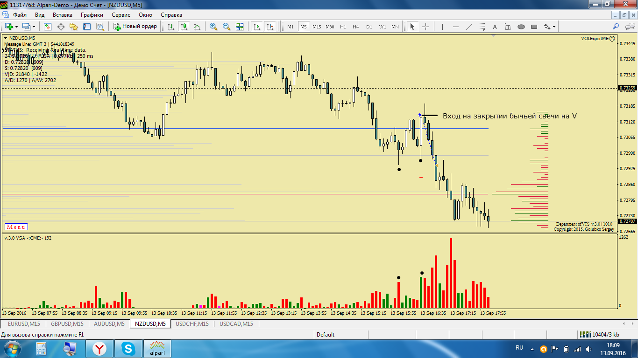Image resolution: width=638 pixels, height=358 pixels.
Task: Switch to W1 timeframe
Action: 382,27
